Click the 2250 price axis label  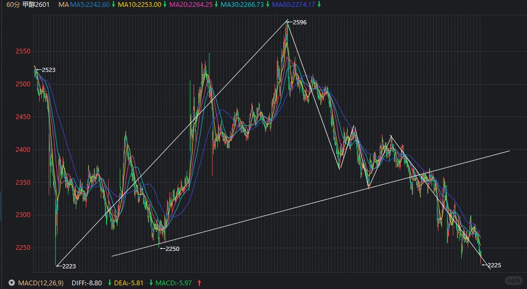click(23, 248)
